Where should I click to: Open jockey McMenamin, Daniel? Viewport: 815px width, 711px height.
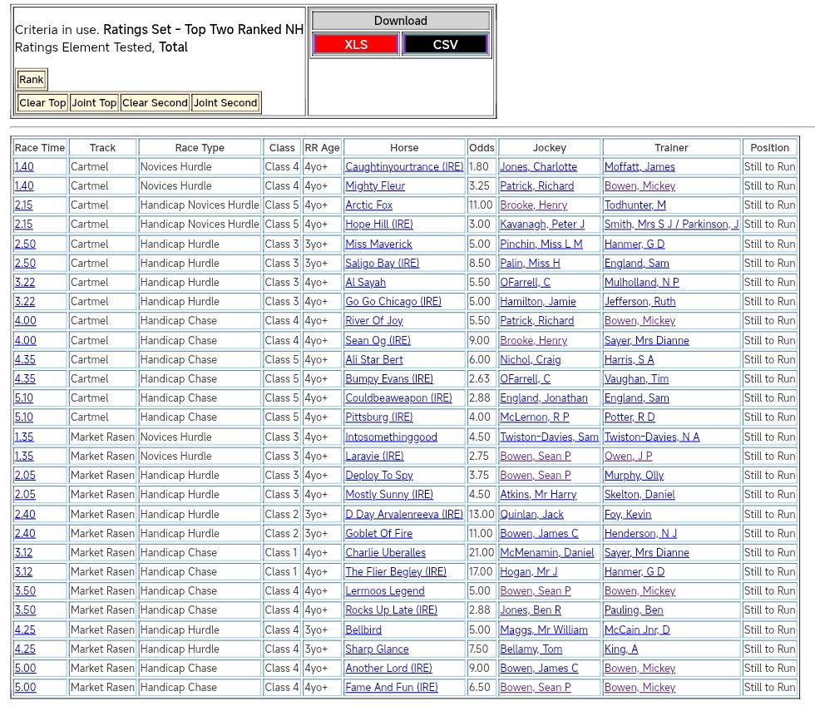click(547, 553)
